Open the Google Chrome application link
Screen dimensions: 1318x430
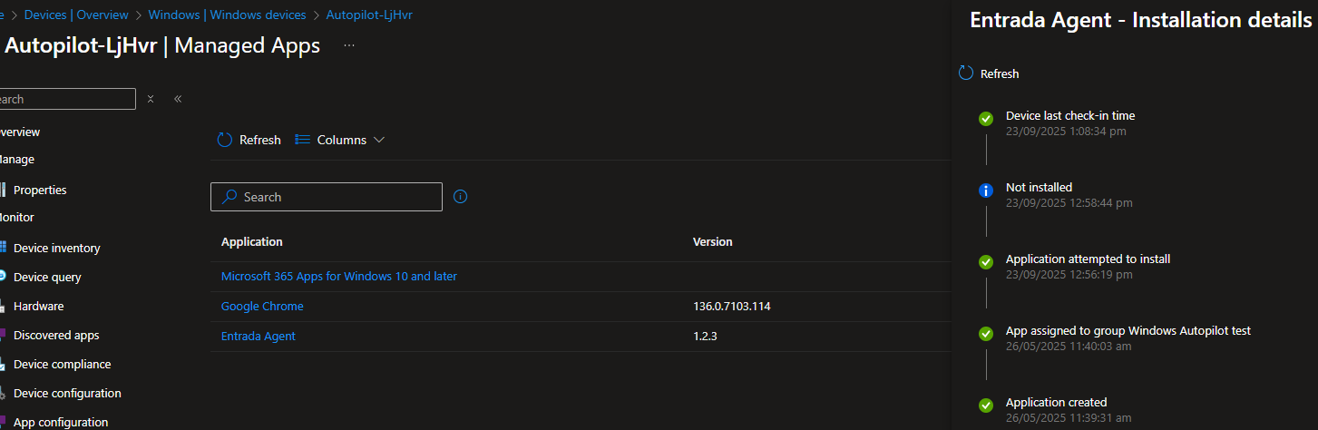click(x=262, y=306)
